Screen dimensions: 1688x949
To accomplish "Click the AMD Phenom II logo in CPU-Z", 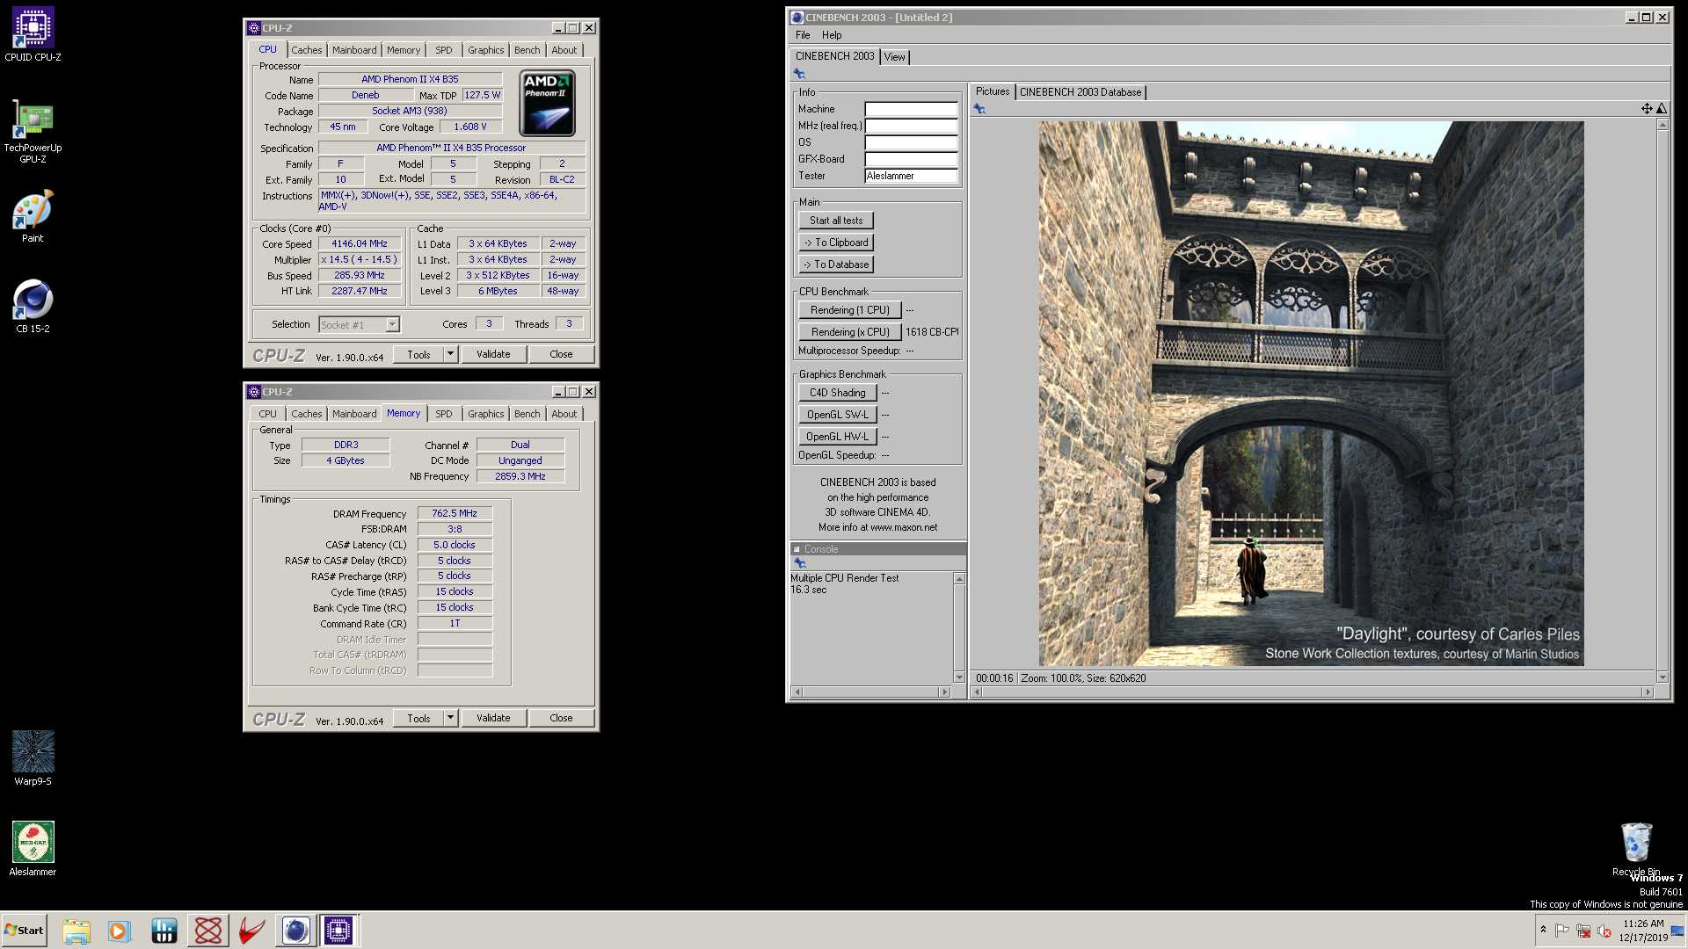I will (x=548, y=103).
